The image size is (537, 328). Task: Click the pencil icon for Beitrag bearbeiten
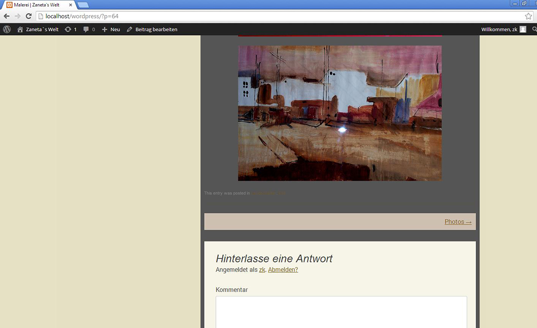130,29
